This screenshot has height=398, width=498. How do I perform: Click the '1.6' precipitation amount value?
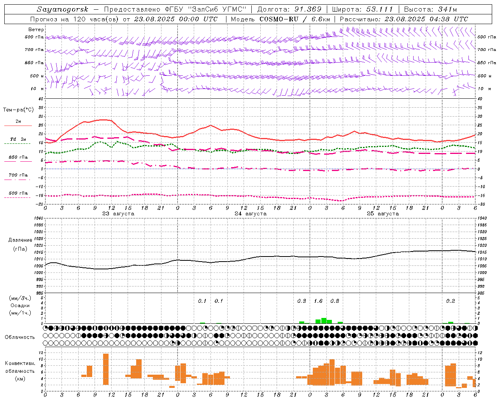318,301
